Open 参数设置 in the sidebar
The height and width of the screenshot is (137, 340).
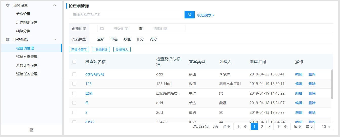pos(23,14)
